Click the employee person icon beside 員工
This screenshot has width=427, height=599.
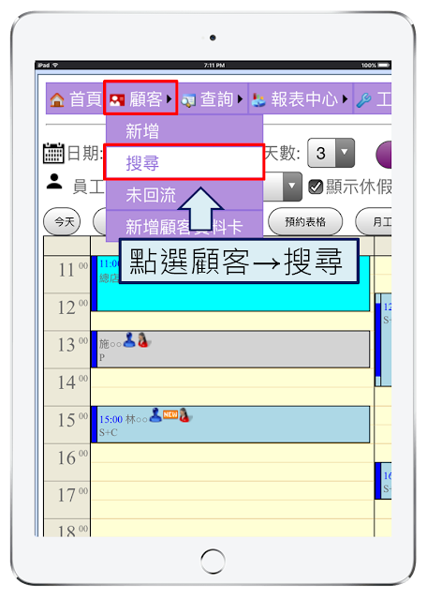pyautogui.click(x=54, y=182)
